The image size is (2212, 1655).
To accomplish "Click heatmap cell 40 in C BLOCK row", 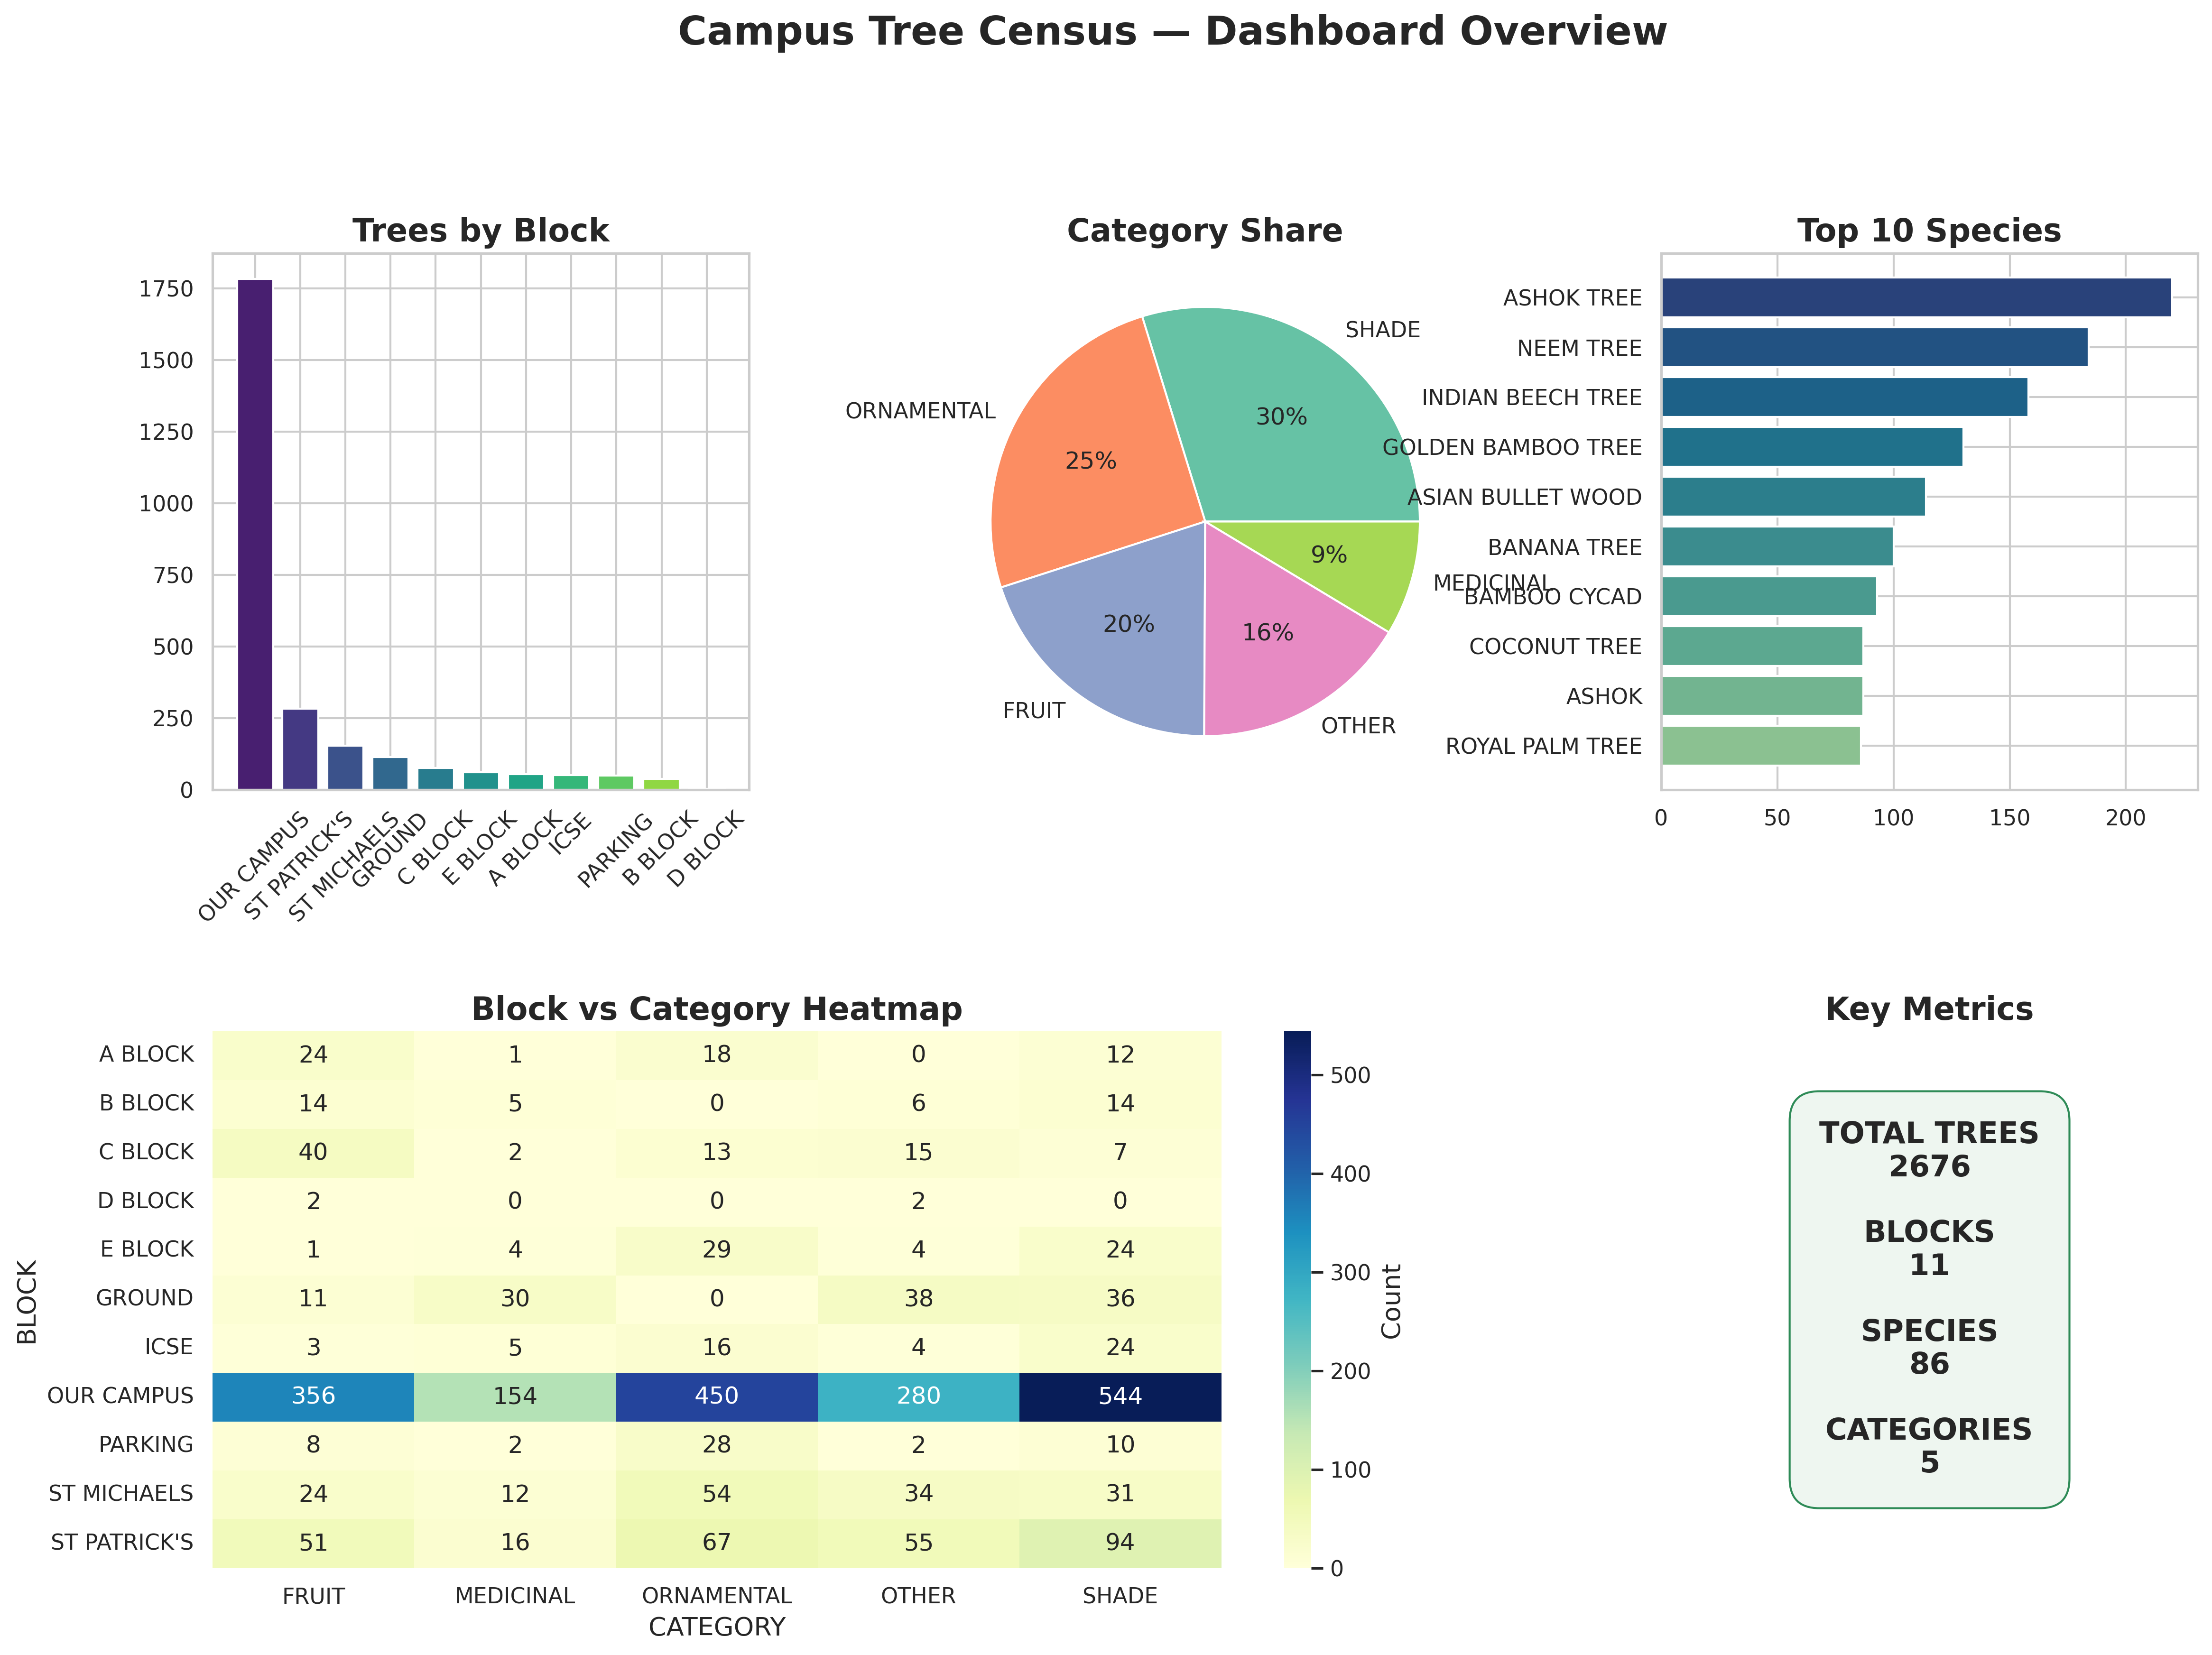I will point(313,1152).
